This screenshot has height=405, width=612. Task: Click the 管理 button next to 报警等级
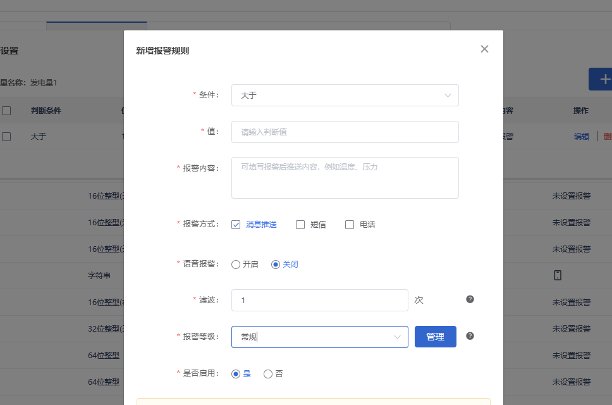click(x=435, y=336)
